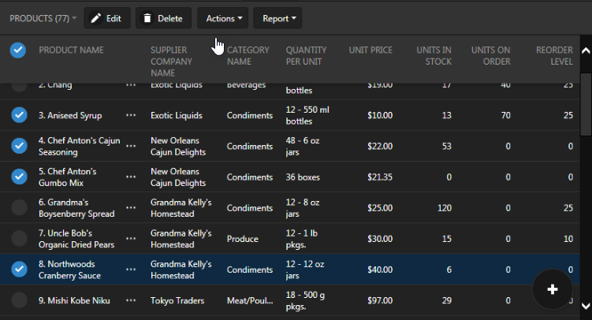Click the round plus add-record button
Viewport: 592px width, 320px height.
tap(553, 289)
